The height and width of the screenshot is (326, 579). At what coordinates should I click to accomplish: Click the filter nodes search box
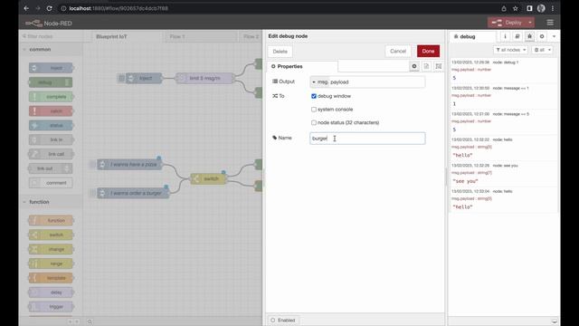51,36
